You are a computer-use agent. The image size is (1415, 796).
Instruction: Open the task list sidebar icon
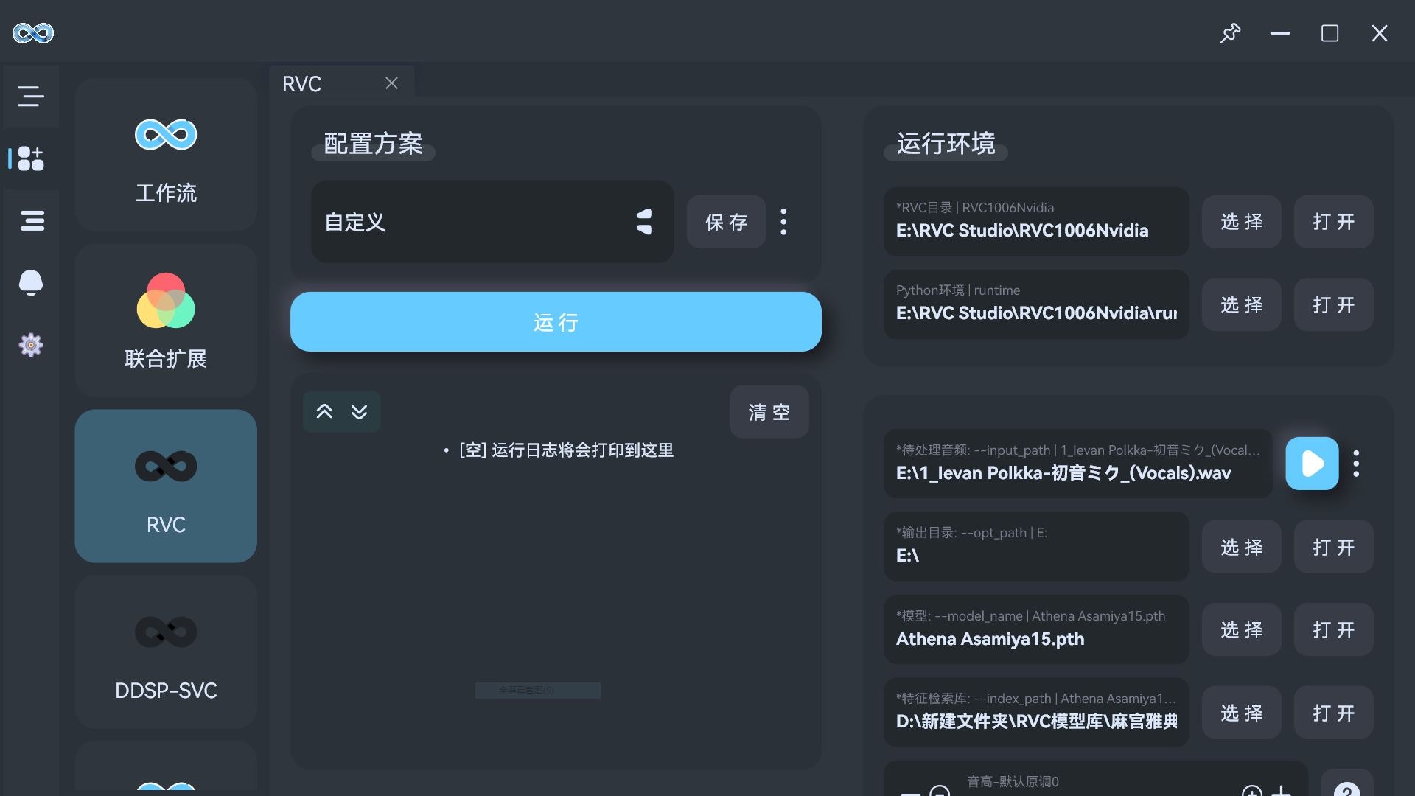coord(32,220)
